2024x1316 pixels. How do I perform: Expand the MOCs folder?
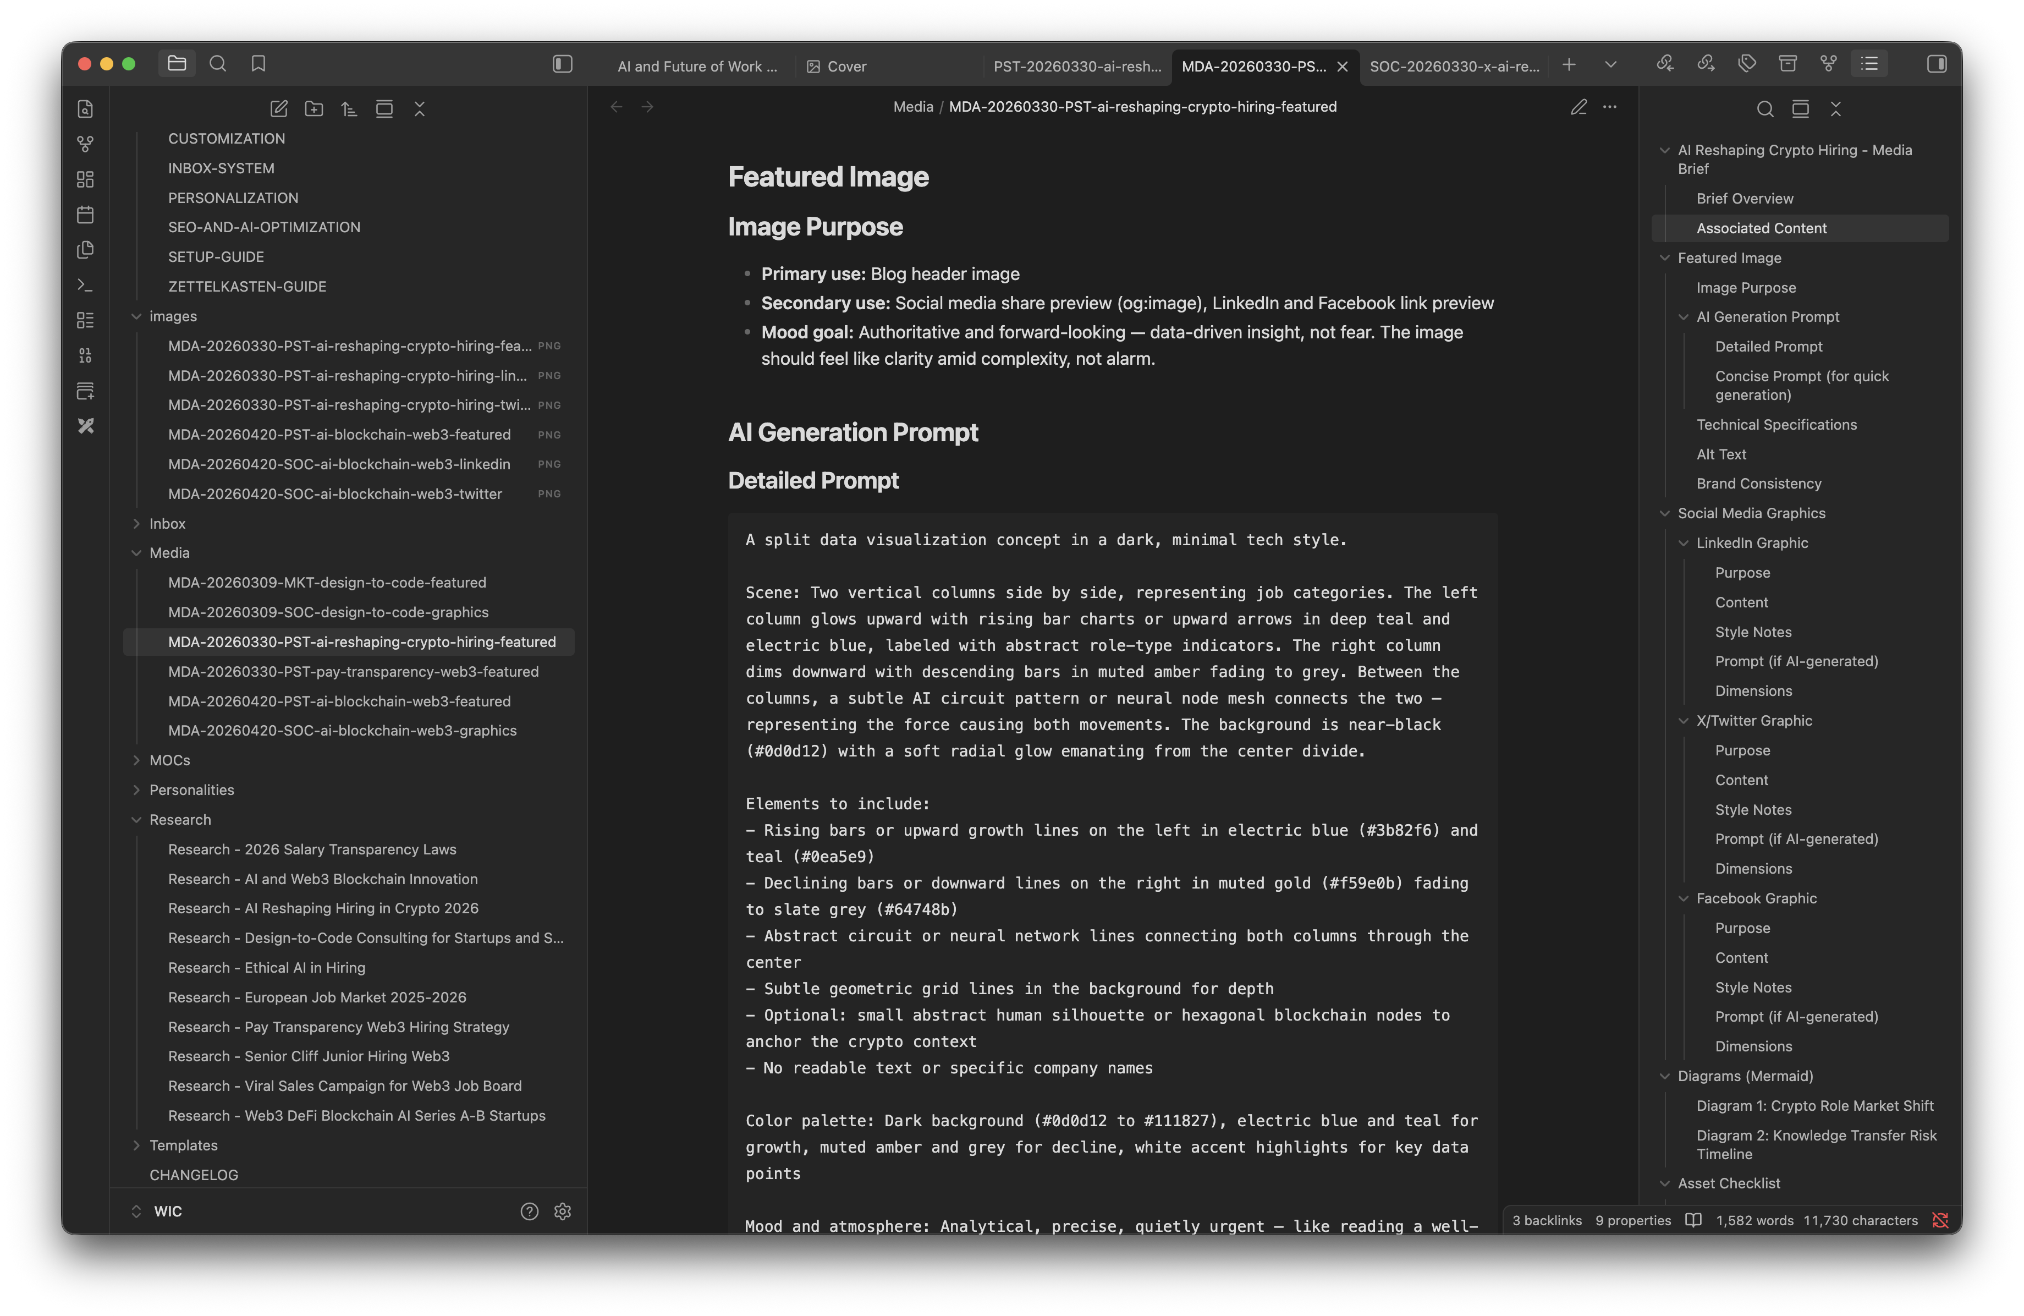(x=136, y=760)
